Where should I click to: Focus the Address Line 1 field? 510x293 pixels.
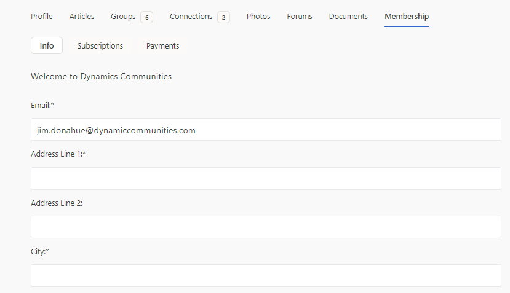266,178
